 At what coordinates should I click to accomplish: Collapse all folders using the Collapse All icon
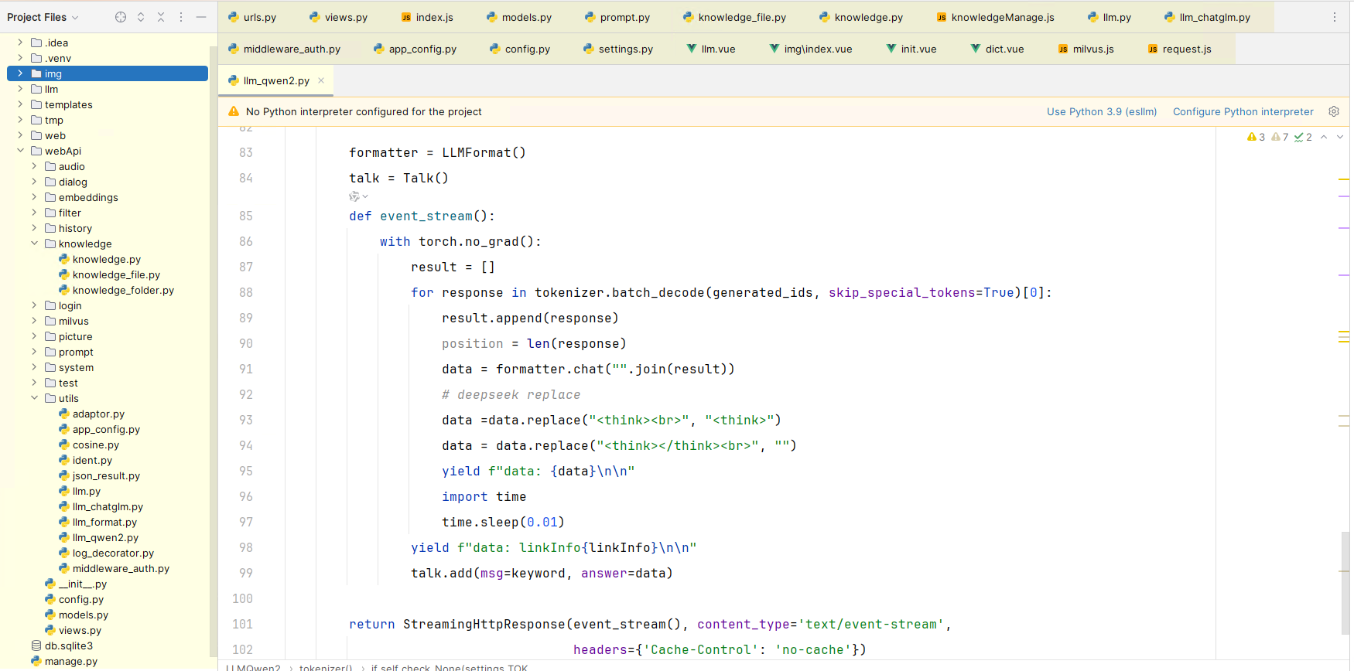[161, 17]
